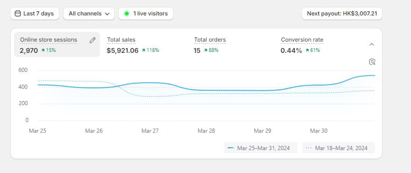This screenshot has height=173, width=411.
Task: Select the Online store sessions metric tab
Action: click(57, 44)
